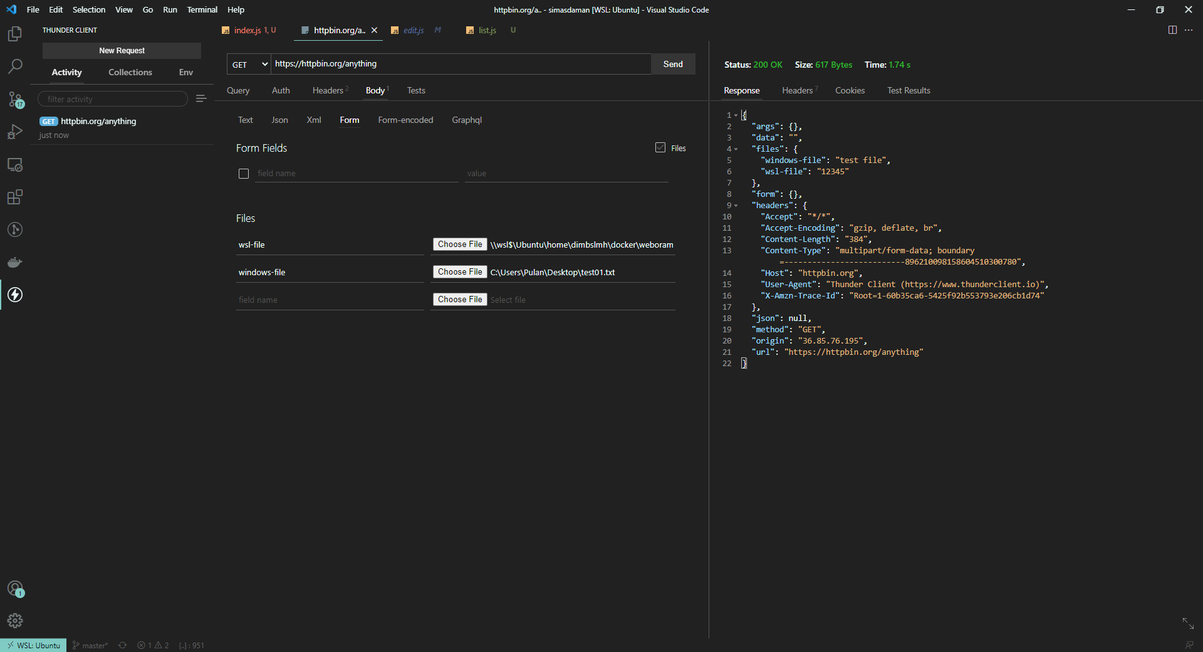
Task: Open the sort icon beside filter activity
Action: 200,98
